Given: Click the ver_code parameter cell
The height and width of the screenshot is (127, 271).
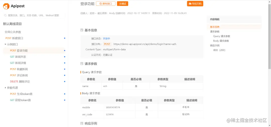Looking at the screenshot, I should 92,114.
